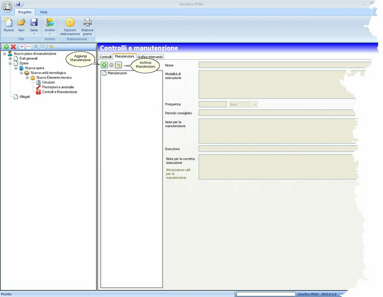Click the collapse-all boxed minus icon
Image resolution: width=383 pixels, height=297 pixels.
point(43,46)
